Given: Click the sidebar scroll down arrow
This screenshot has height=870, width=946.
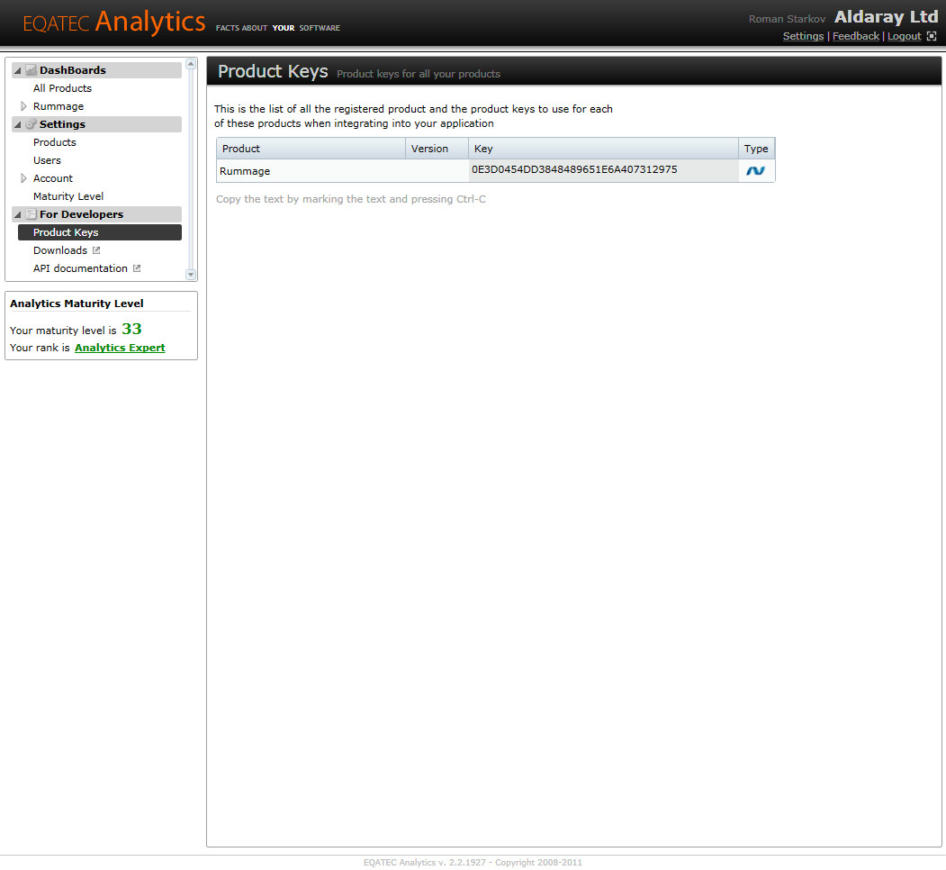Looking at the screenshot, I should tap(191, 275).
